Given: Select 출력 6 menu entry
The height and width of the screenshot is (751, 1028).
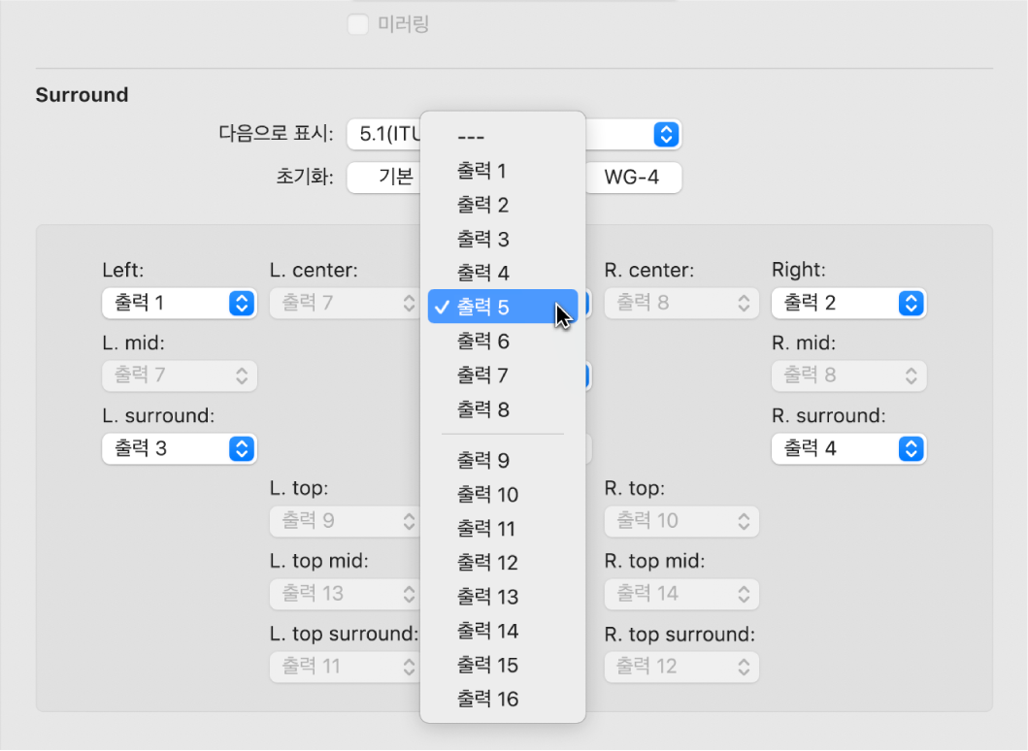Looking at the screenshot, I should click(x=482, y=342).
